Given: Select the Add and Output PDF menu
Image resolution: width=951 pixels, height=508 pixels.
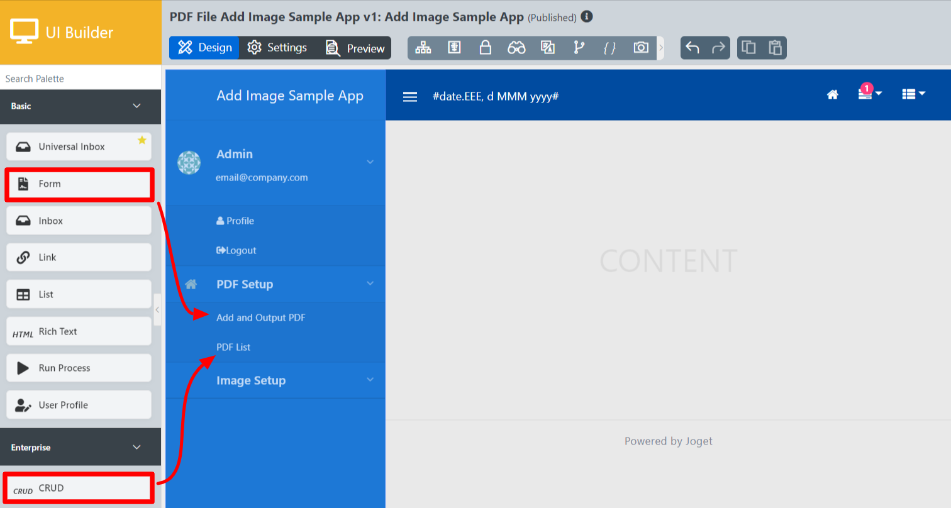Looking at the screenshot, I should (261, 317).
